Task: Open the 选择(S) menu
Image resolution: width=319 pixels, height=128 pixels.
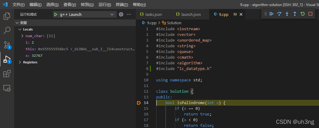Action: click(x=53, y=5)
